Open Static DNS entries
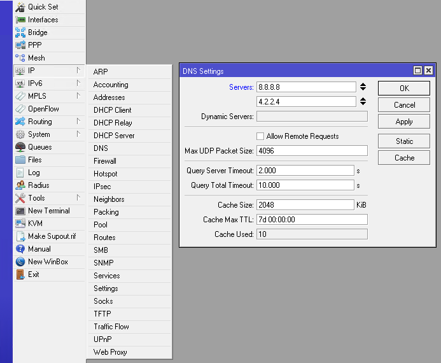441x363 pixels. point(404,141)
